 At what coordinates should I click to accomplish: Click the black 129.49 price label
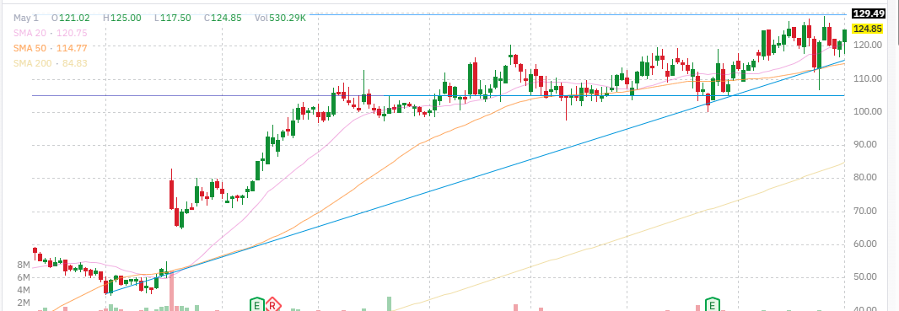(868, 13)
